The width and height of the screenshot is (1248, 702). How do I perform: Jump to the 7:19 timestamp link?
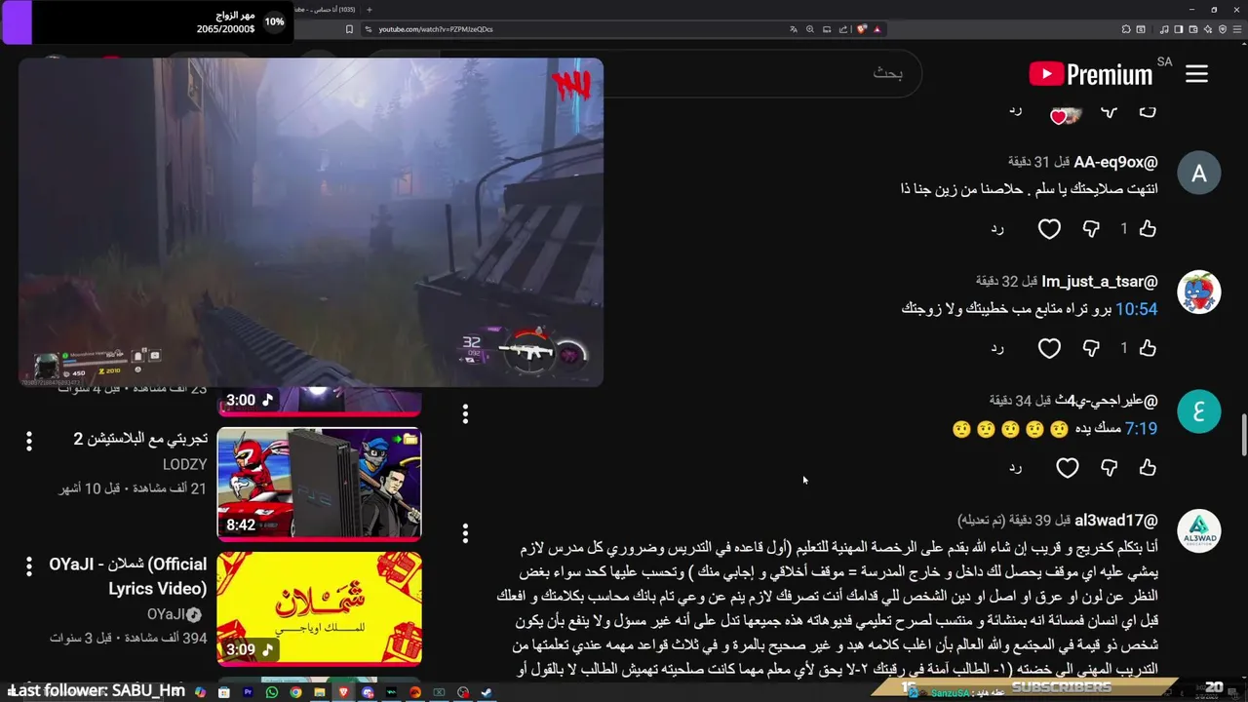tap(1141, 429)
